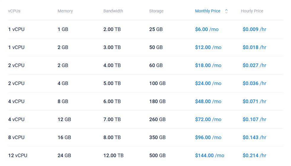Click the vCPUs column header
This screenshot has width=291, height=166.
click(14, 11)
